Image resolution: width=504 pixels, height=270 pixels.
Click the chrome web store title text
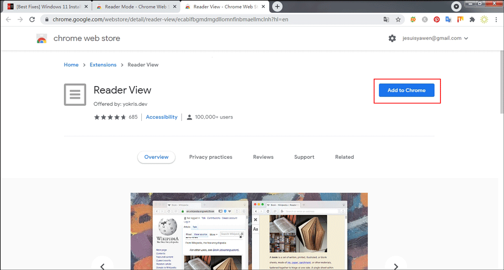click(x=87, y=38)
